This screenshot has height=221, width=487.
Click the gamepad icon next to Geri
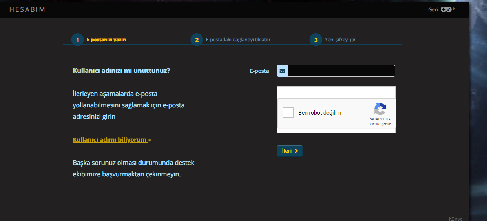point(446,9)
